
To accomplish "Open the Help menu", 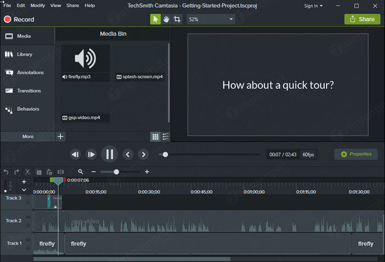I will [90, 6].
